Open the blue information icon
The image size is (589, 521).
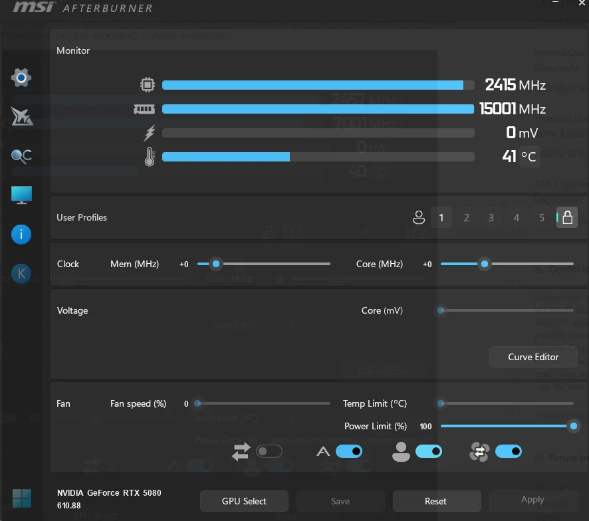[x=21, y=235]
